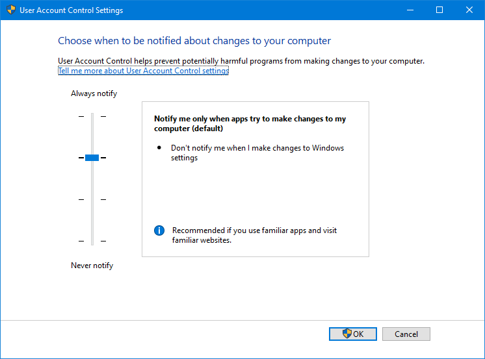This screenshot has height=359, width=485.
Task: Click the shield icon on the OK button
Action: coord(347,334)
